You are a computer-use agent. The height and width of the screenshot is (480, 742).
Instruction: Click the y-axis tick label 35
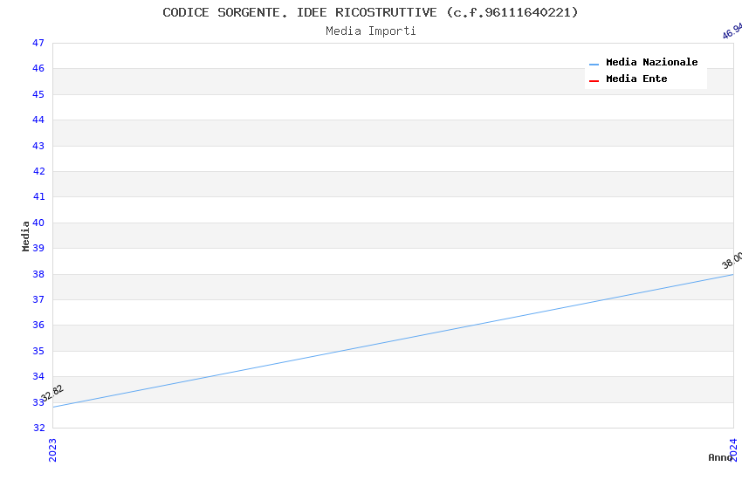point(38,351)
